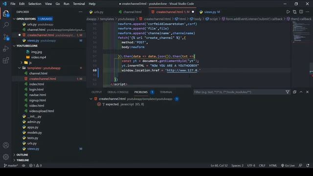Viewport: 313px width, 176px height.
Task: Split the editor right
Action: tap(301, 12)
